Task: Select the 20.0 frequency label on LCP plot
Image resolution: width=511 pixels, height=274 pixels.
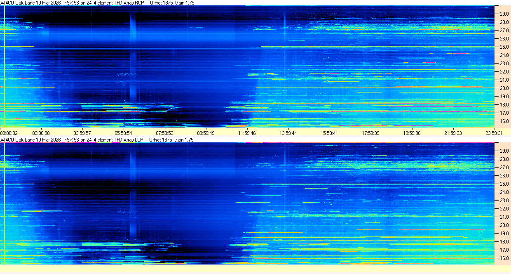Action: tap(504, 225)
